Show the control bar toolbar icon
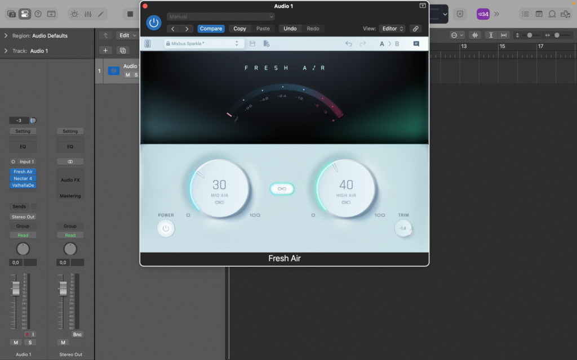577x360 pixels. pos(51,14)
